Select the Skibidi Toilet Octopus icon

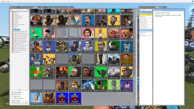point(114,60)
